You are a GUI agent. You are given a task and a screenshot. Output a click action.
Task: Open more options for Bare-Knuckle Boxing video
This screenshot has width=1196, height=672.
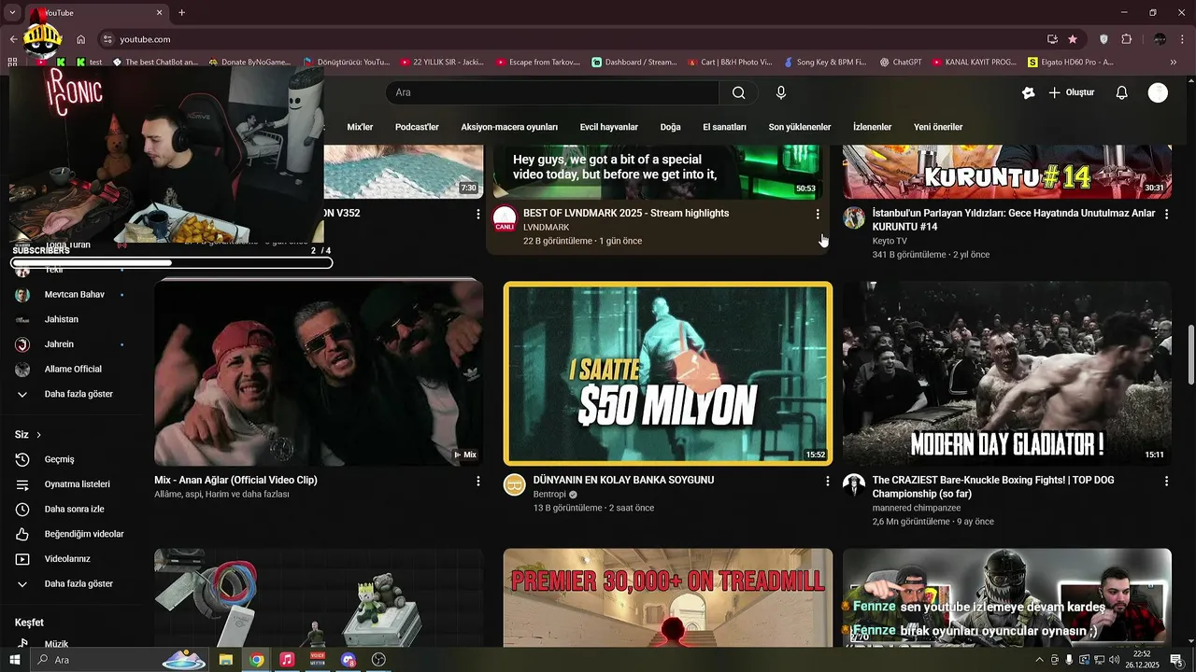[x=1166, y=481]
